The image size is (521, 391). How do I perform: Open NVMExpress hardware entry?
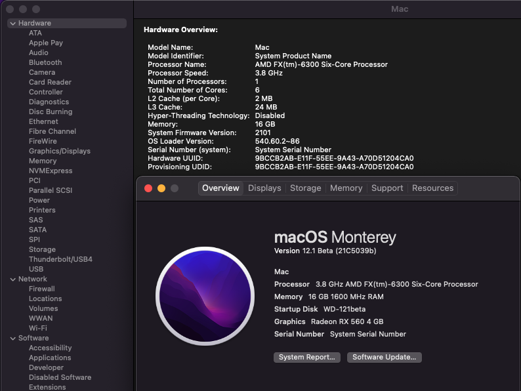pos(51,171)
